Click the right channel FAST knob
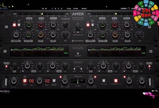The width and height of the screenshot is (159, 108). coord(115,35)
